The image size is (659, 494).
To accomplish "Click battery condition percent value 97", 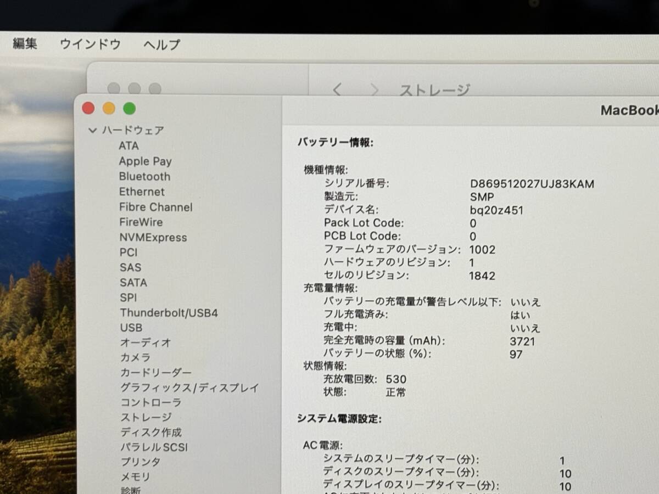I will 516,355.
